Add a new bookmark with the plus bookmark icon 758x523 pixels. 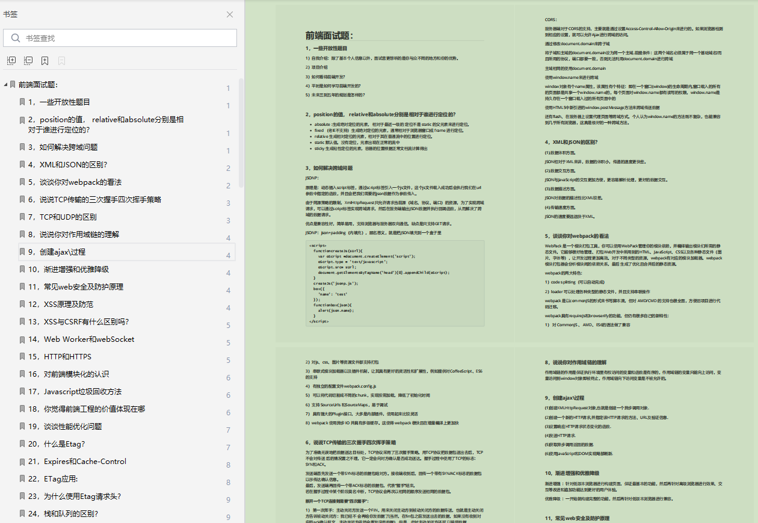pyautogui.click(x=45, y=61)
